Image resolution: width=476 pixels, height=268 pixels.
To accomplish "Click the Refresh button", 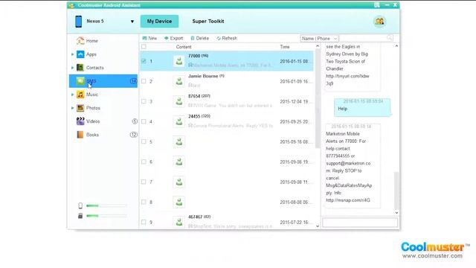I will tap(227, 38).
